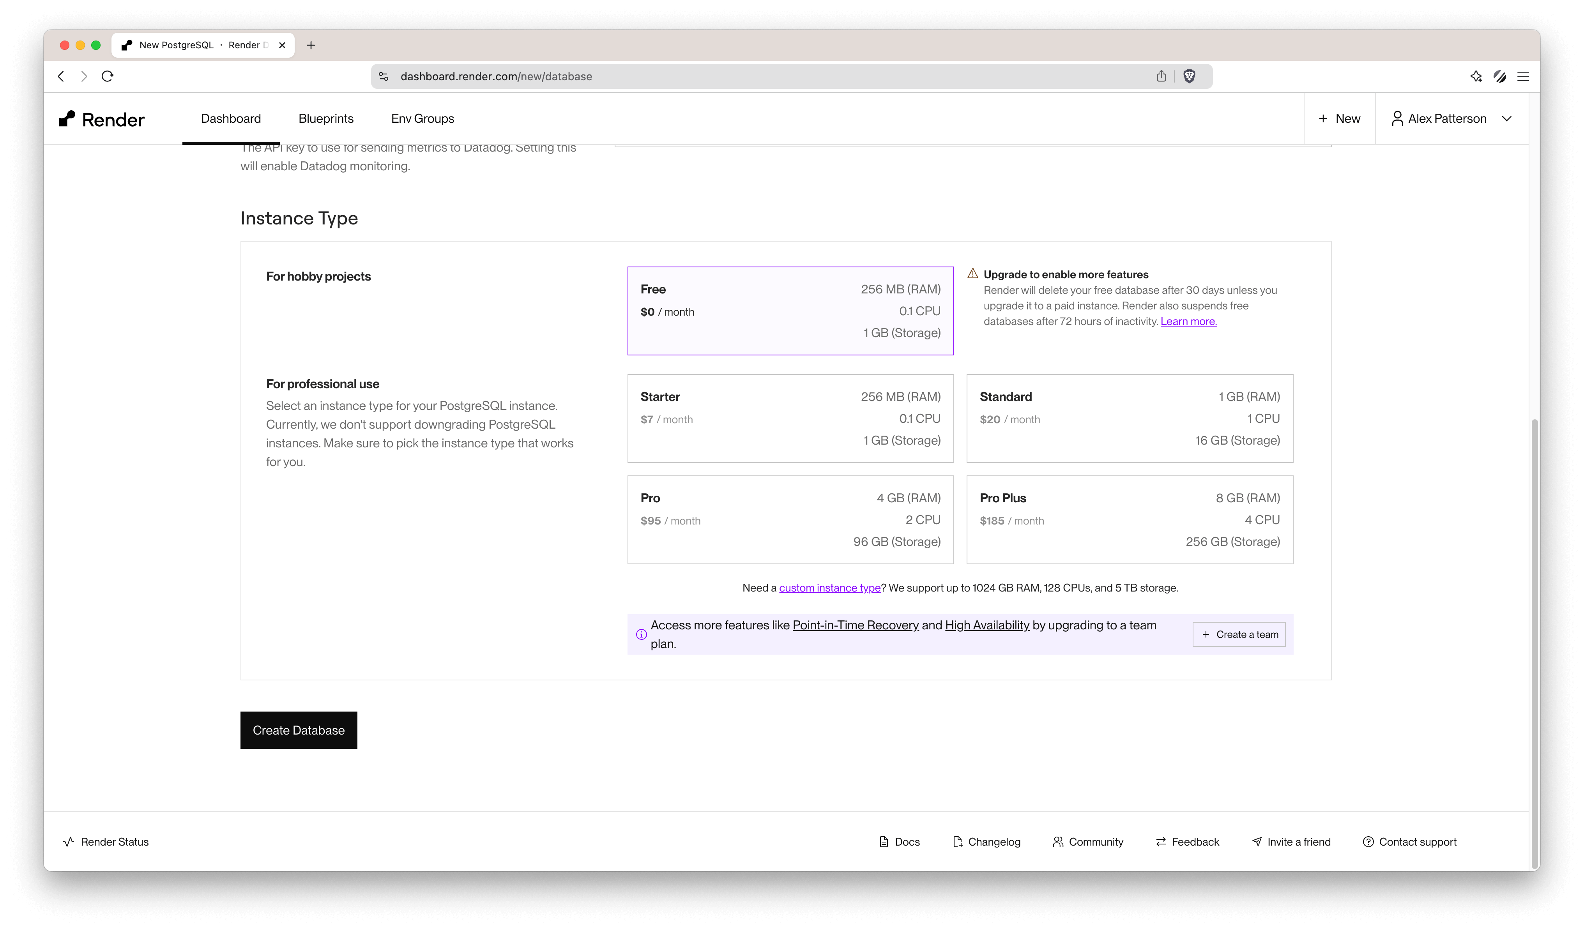1584x929 pixels.
Task: Open the Brave wallet striped icon
Action: point(1500,76)
